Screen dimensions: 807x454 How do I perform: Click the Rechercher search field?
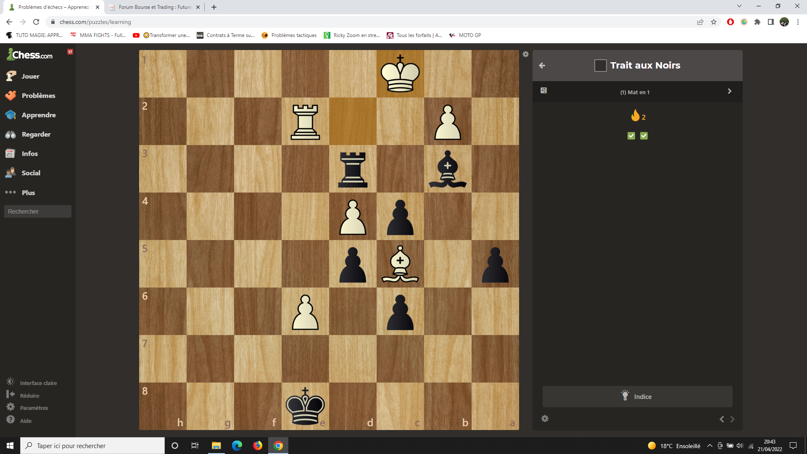coord(38,211)
